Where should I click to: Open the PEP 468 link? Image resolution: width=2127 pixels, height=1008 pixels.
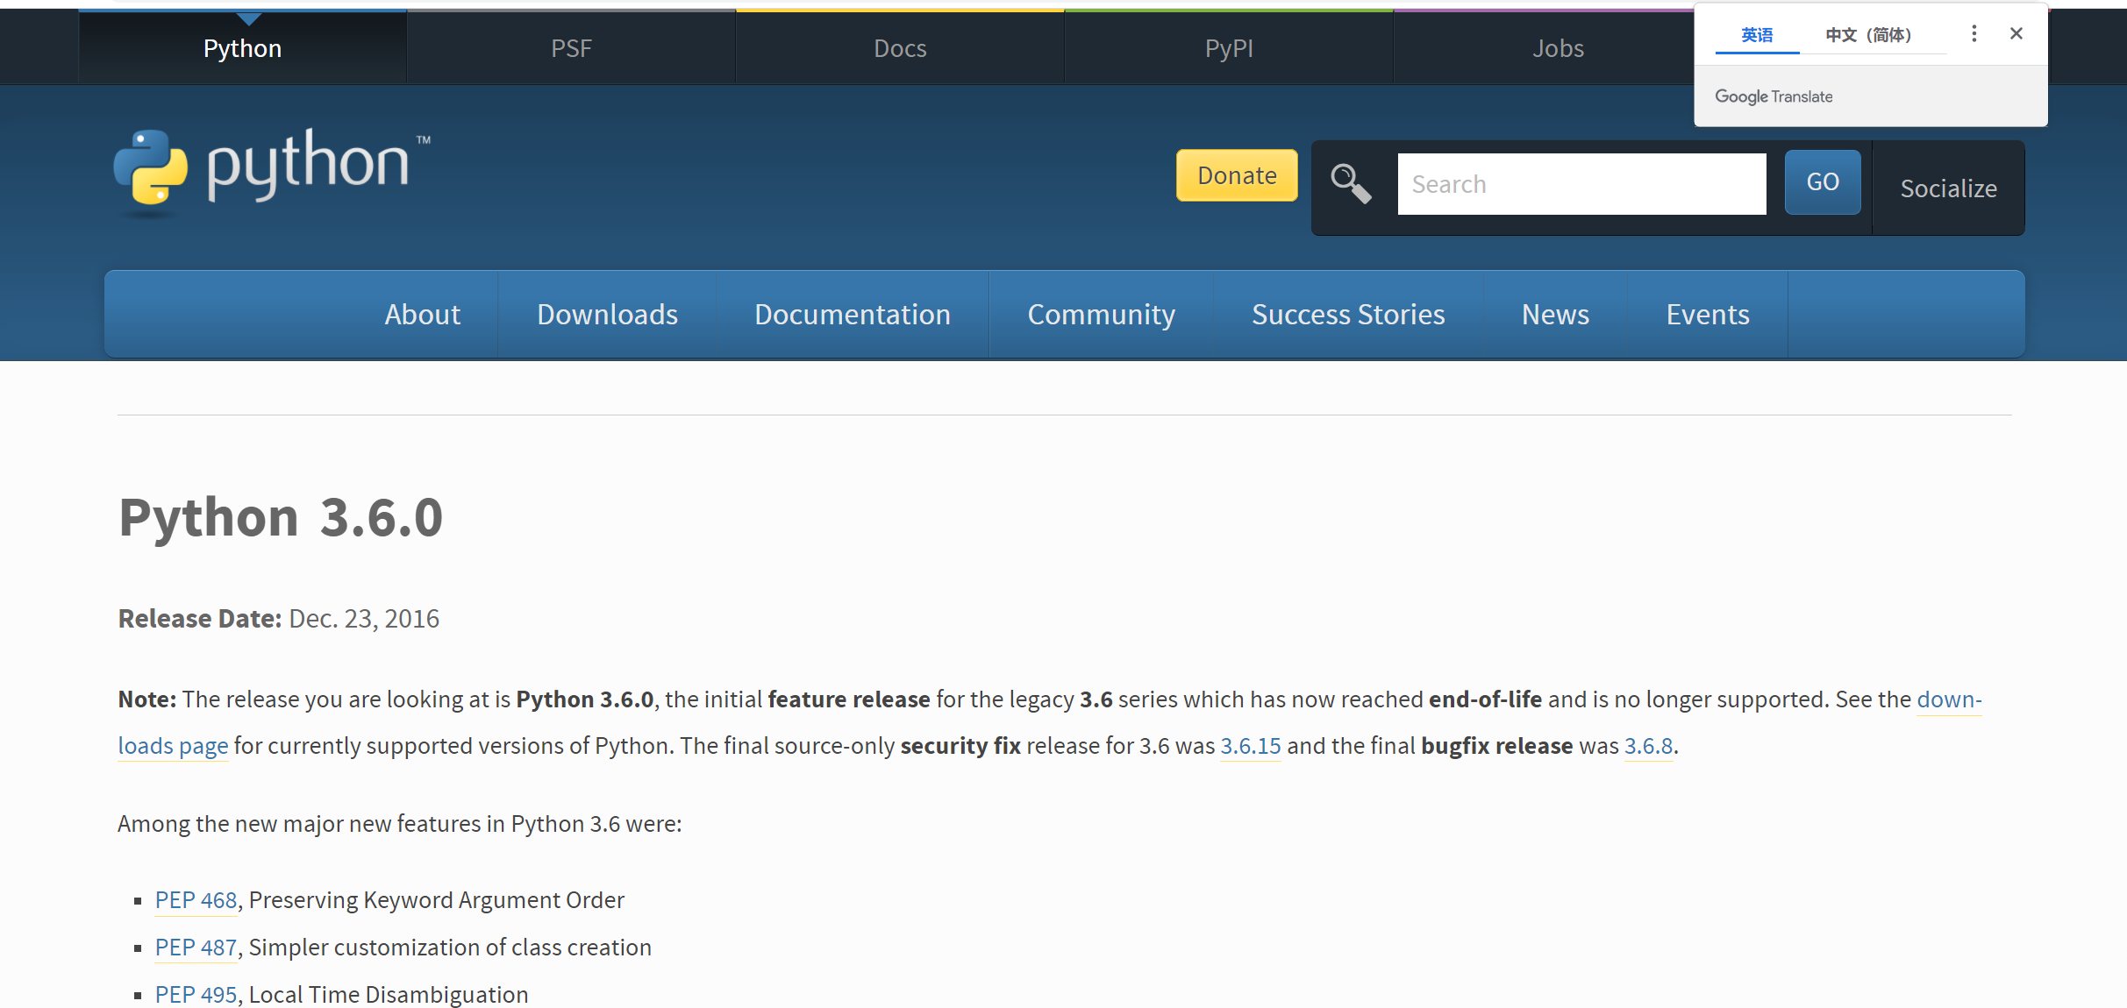[196, 900]
